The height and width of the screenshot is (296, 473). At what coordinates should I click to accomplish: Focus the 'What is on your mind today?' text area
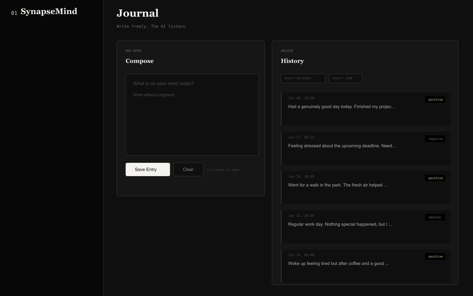click(192, 115)
